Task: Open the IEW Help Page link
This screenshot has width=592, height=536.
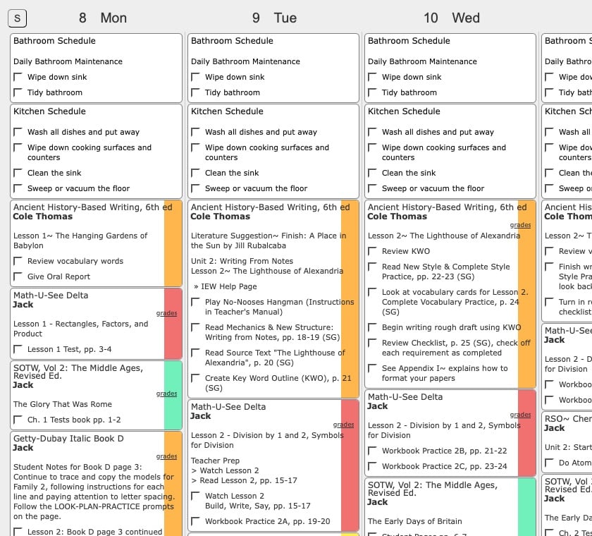Action: [x=229, y=286]
